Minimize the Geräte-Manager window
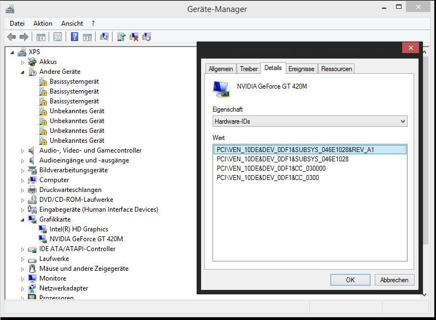436x320 pixels. pos(384,8)
